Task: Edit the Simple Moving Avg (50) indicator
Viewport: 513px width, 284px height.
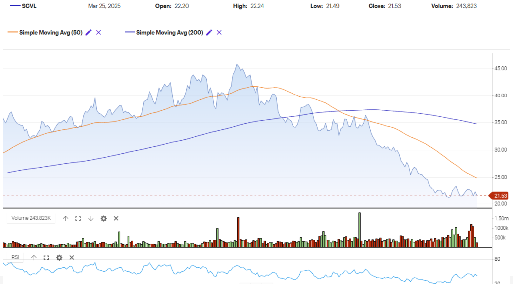Action: (x=88, y=32)
